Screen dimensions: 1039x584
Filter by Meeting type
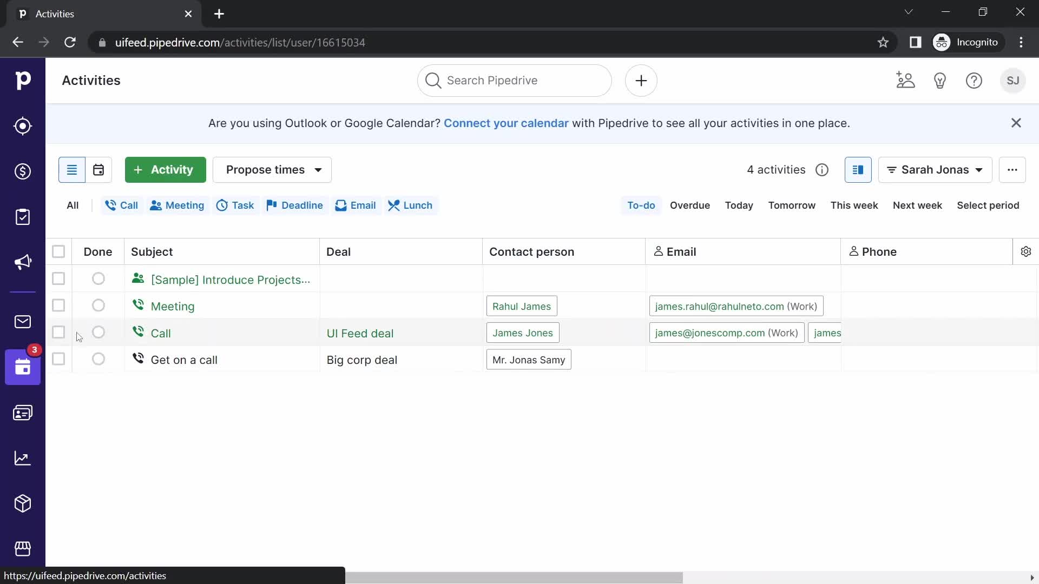[x=177, y=205]
